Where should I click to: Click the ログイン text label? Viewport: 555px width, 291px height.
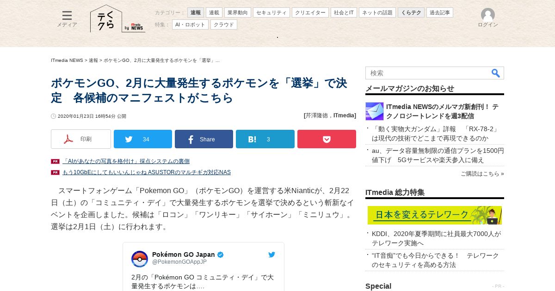pos(488,25)
